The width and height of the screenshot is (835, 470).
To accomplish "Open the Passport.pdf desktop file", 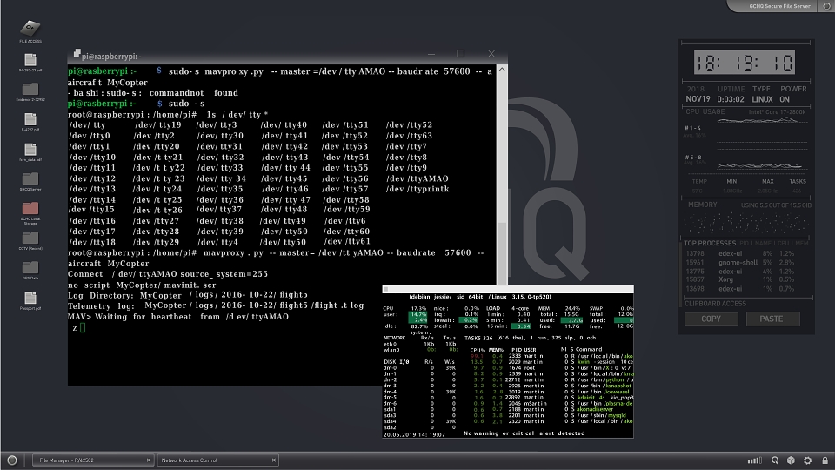I will tap(30, 300).
